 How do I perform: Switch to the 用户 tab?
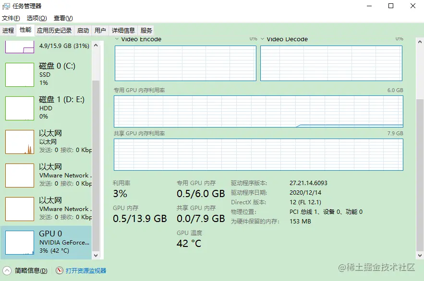click(100, 31)
